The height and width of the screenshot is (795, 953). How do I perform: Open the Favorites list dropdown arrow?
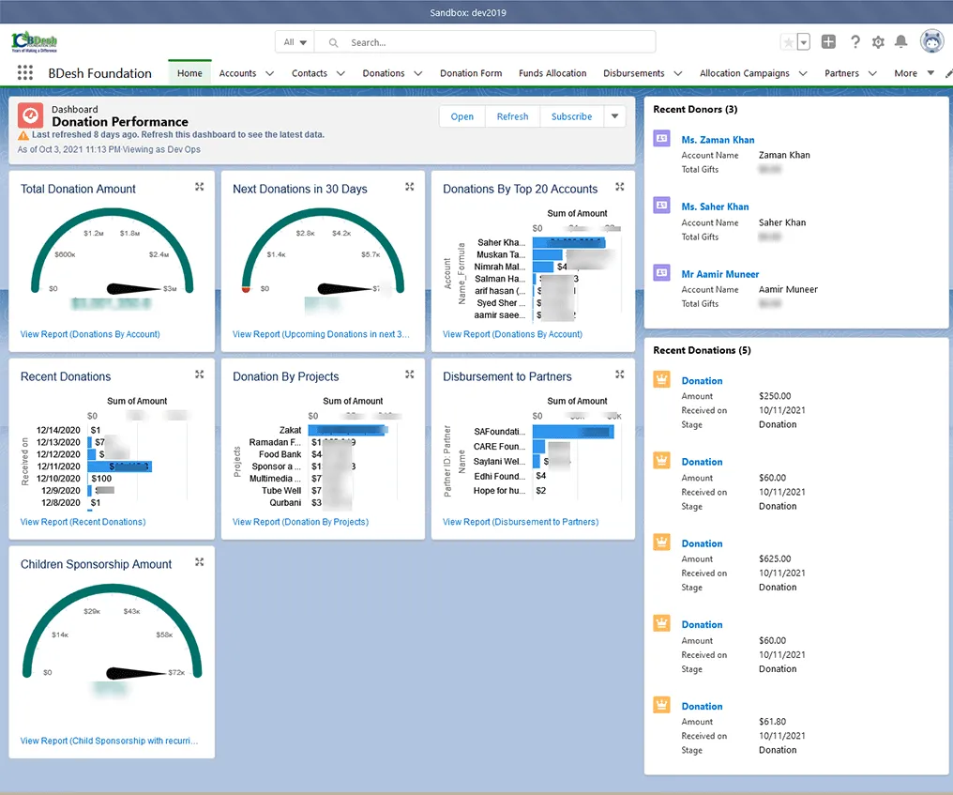804,42
